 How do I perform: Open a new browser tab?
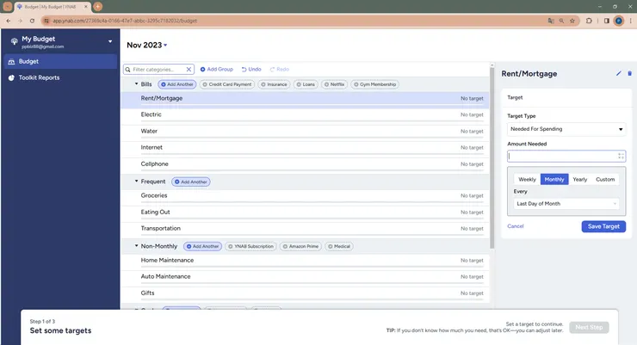tap(97, 7)
